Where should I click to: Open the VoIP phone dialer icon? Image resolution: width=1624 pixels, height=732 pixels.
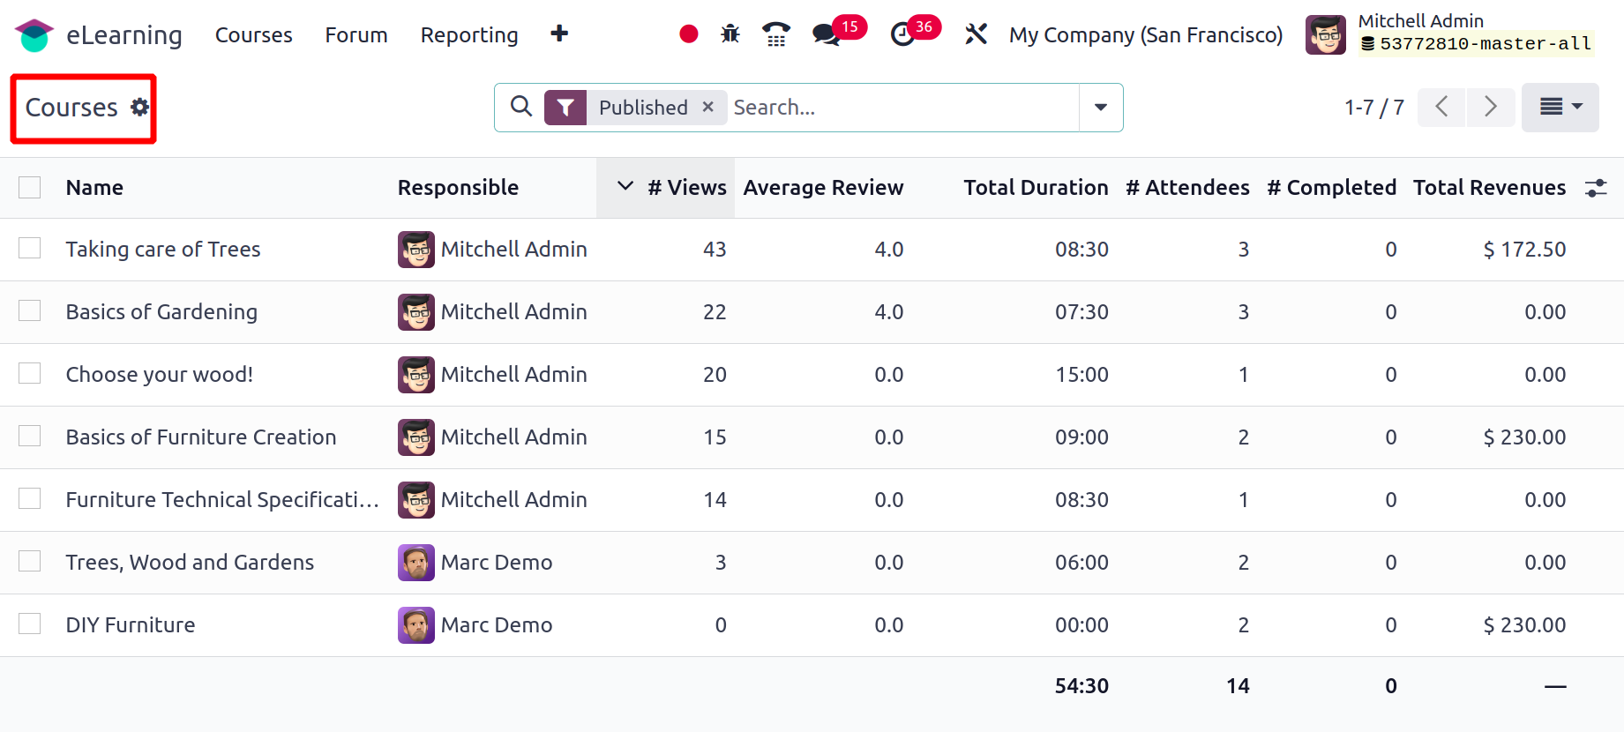tap(775, 34)
